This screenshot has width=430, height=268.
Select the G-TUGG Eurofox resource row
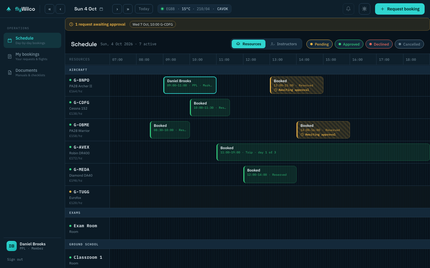pos(87,197)
